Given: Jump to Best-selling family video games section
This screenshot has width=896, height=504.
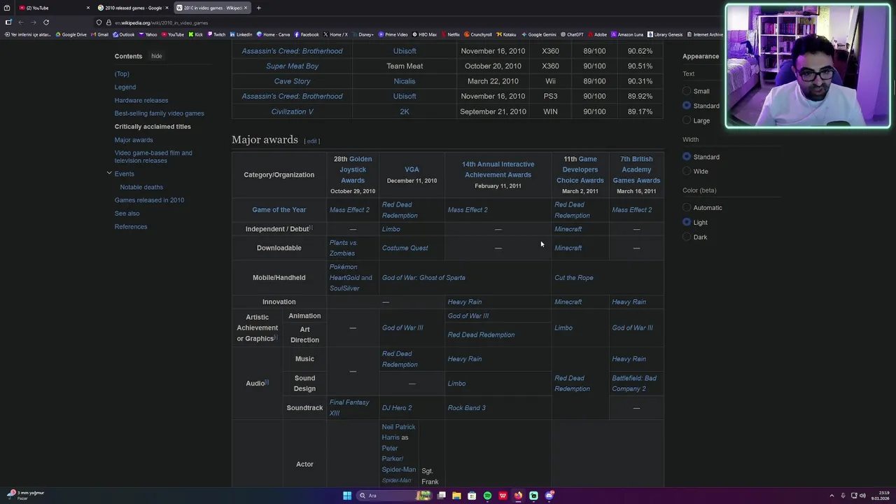Looking at the screenshot, I should pos(160,113).
